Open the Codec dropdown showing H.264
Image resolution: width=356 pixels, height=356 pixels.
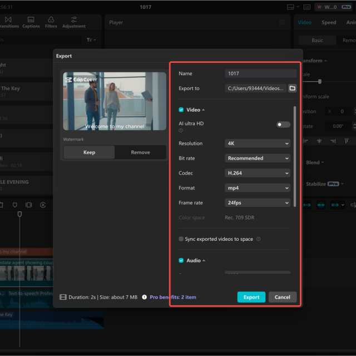coord(258,173)
